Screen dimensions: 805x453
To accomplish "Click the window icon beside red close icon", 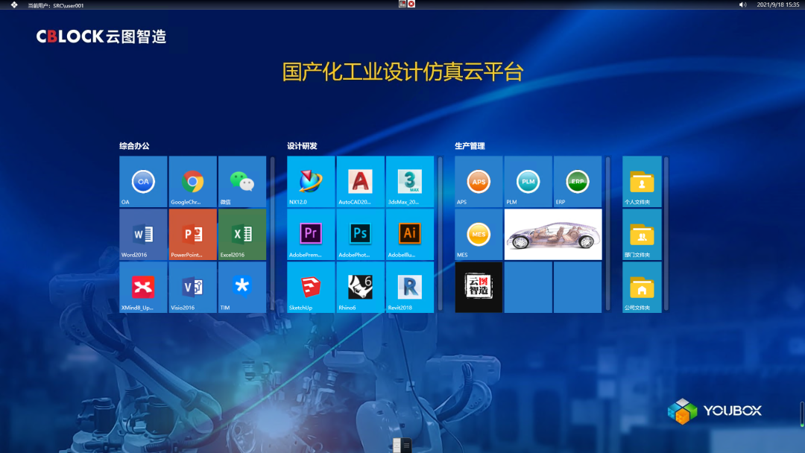I will pyautogui.click(x=402, y=4).
